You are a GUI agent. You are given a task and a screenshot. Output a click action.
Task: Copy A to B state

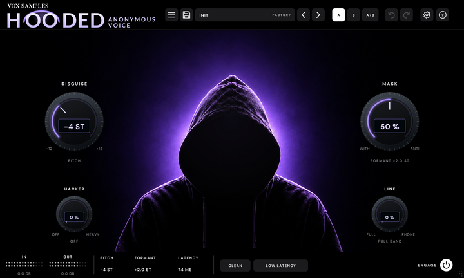[370, 15]
